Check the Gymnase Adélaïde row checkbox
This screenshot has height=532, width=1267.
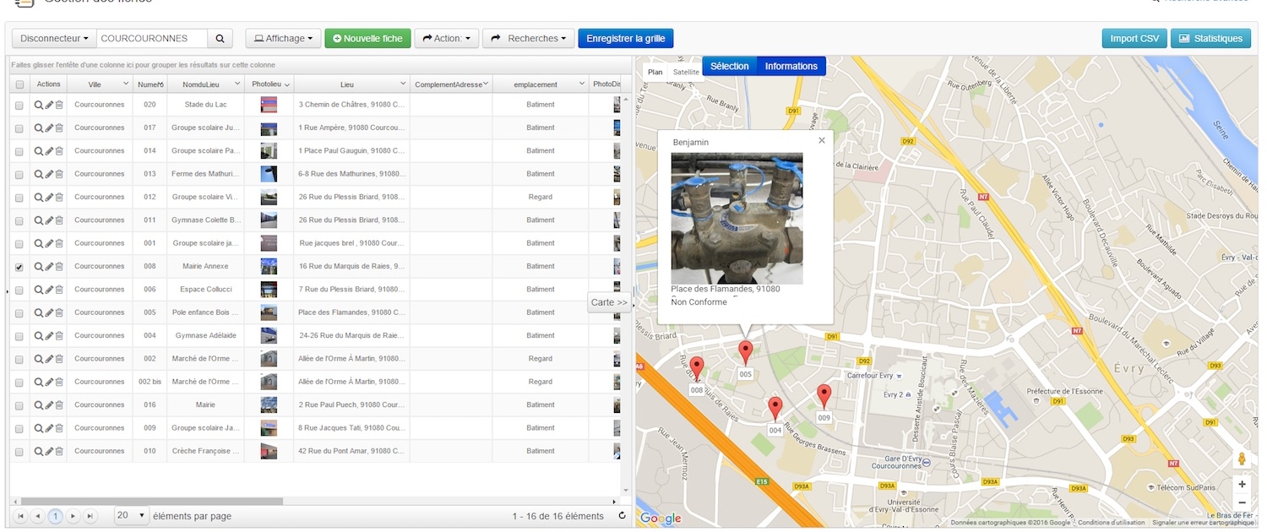19,336
